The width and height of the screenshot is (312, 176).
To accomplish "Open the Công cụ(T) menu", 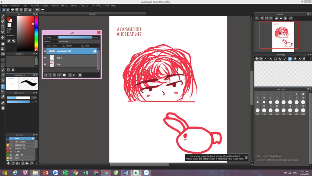I will coord(84,5).
